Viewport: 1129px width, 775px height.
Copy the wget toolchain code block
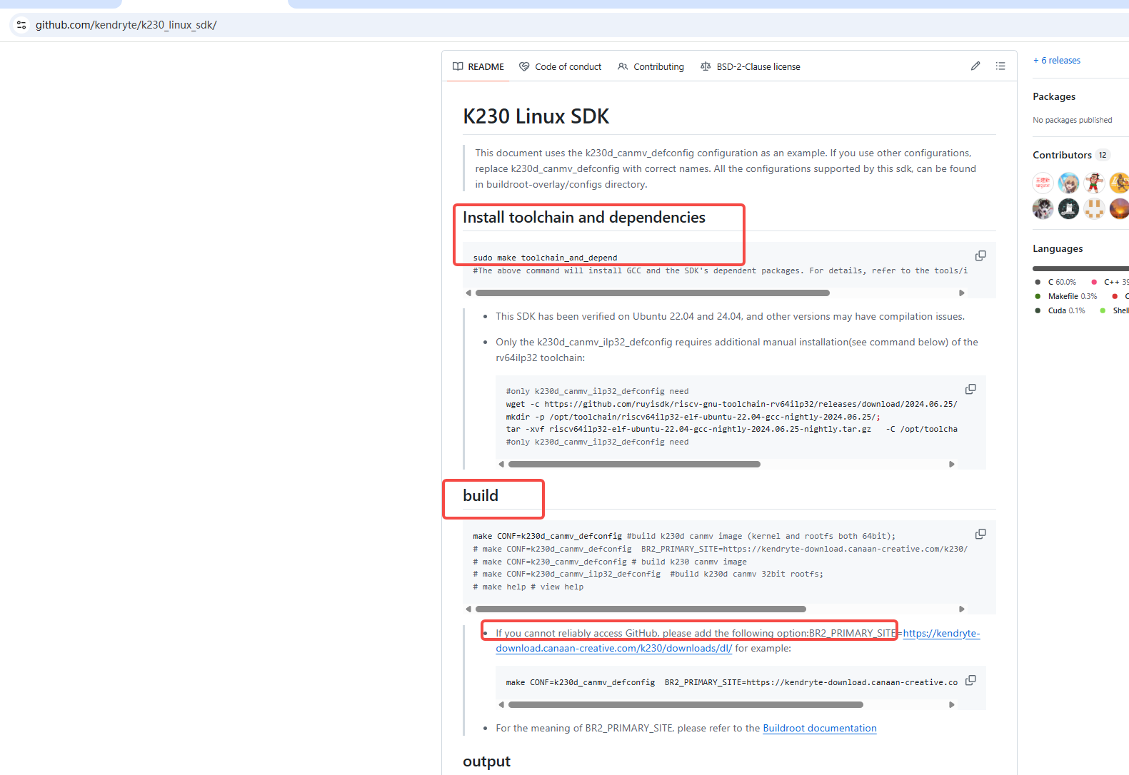click(x=970, y=389)
